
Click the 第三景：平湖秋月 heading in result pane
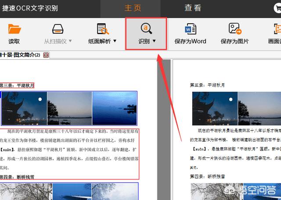[207, 85]
